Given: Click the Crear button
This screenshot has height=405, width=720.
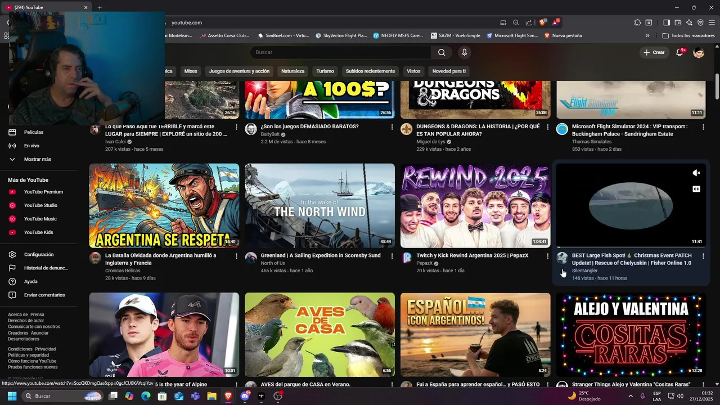Looking at the screenshot, I should pyautogui.click(x=654, y=52).
